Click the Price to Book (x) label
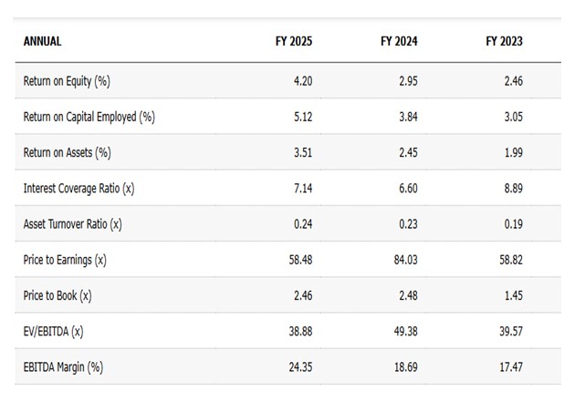 (x=57, y=295)
